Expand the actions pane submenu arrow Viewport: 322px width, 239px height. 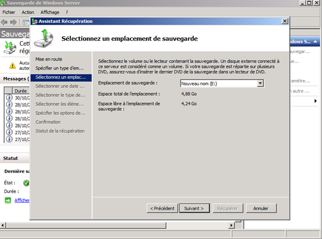coord(316,101)
